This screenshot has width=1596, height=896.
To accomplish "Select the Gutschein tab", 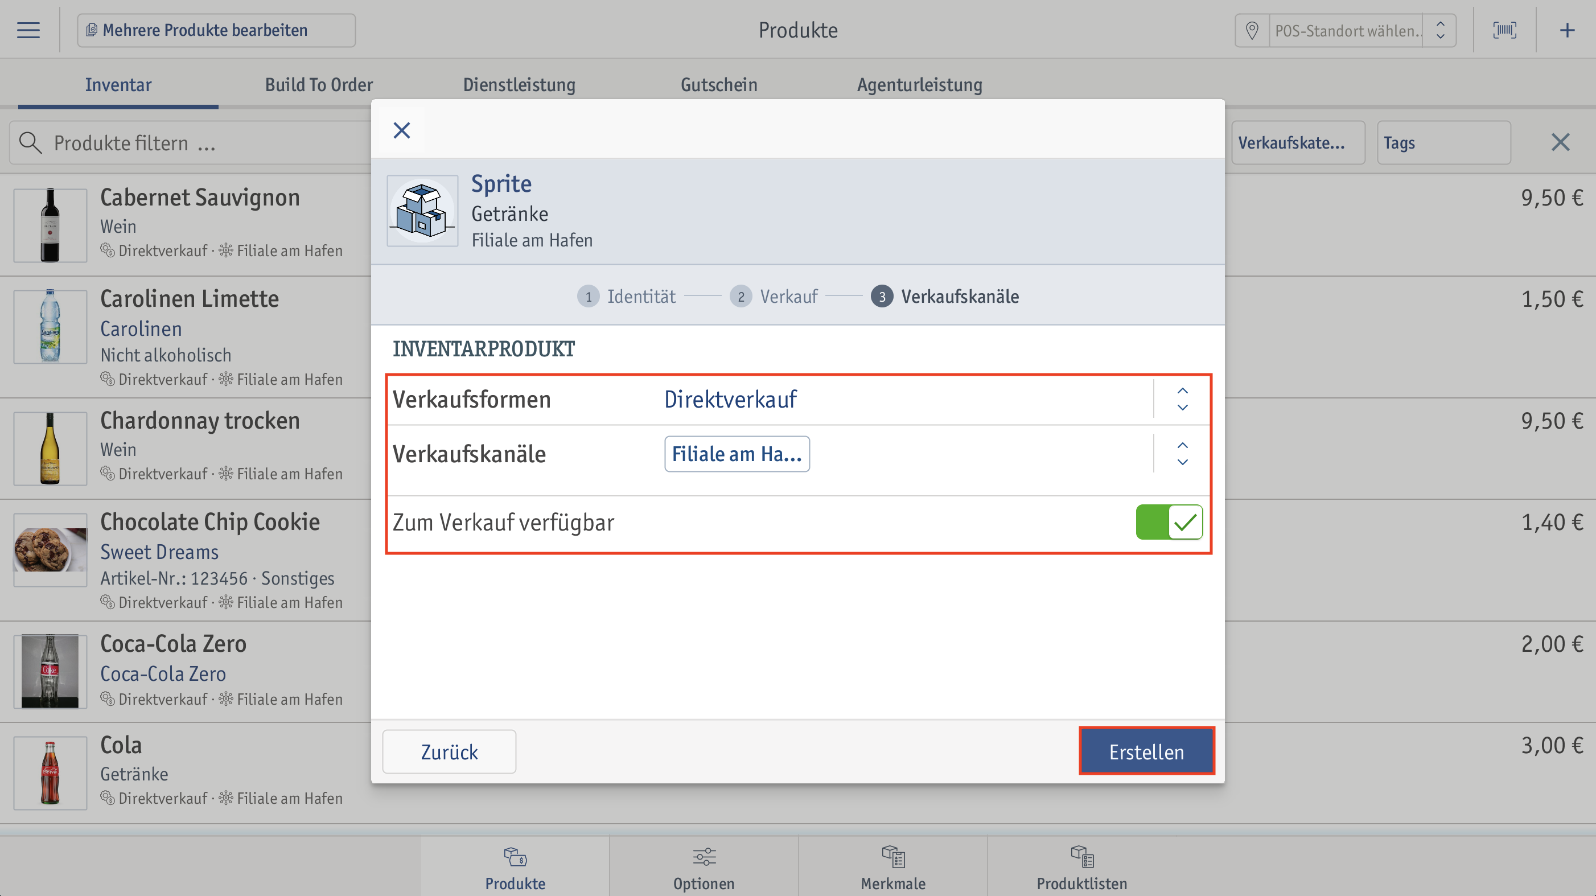I will click(x=719, y=85).
